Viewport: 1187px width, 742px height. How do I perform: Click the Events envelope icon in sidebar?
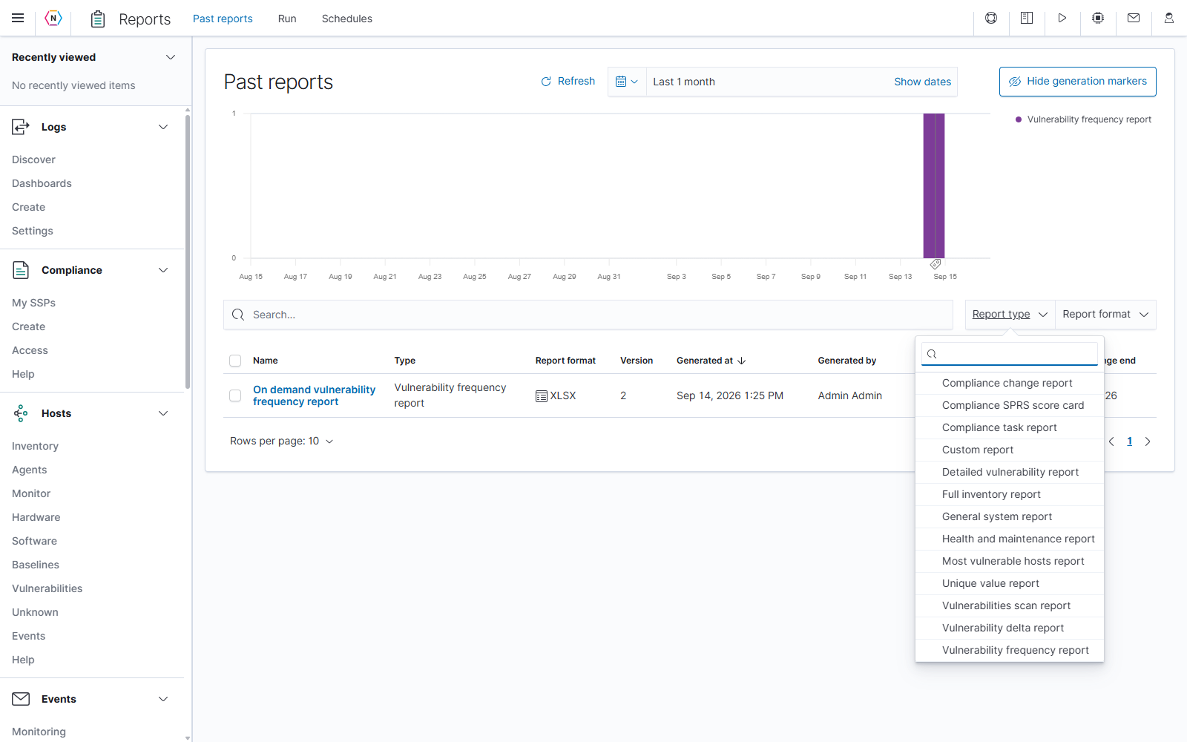[x=21, y=699]
